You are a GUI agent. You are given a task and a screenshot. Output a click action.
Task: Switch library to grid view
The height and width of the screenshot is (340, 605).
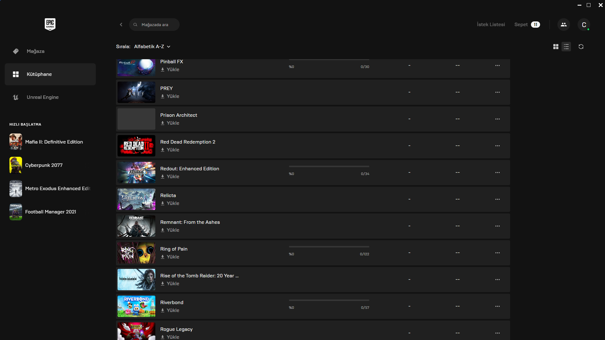(556, 47)
